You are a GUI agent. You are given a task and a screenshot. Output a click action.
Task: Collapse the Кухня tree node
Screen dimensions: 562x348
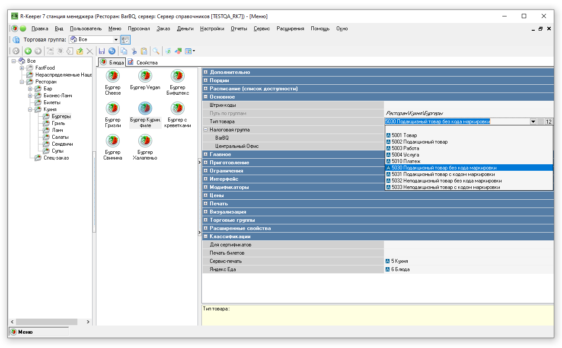pos(30,109)
